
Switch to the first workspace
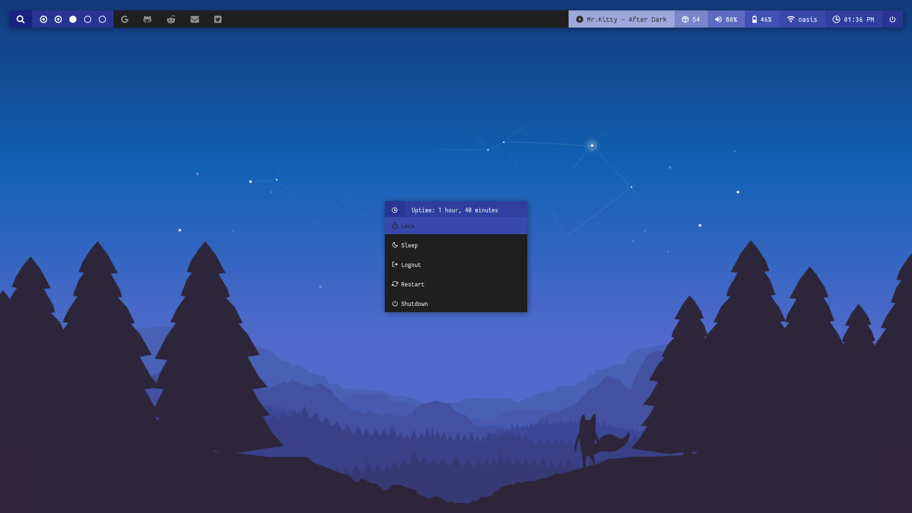point(44,19)
